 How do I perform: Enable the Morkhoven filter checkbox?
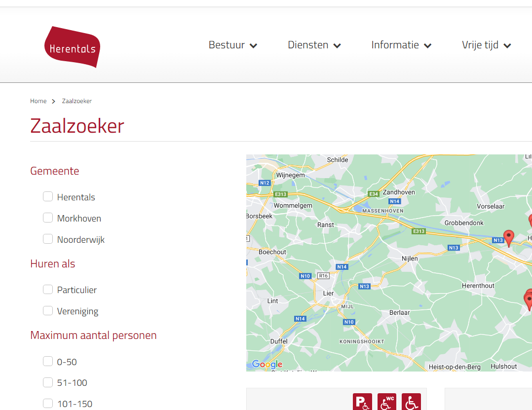(48, 218)
